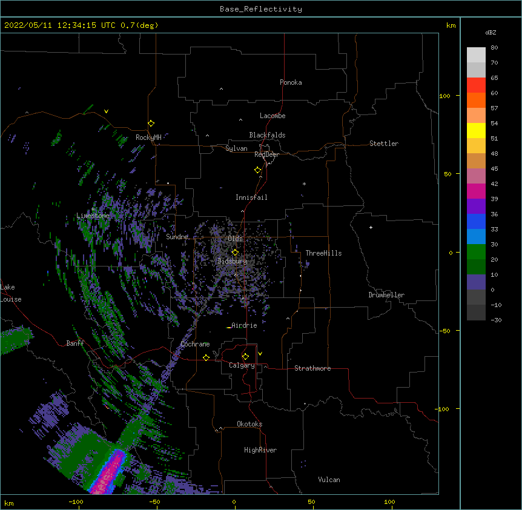Click the ThreeHills town label
Screen dimensions: 522x510
pos(323,253)
